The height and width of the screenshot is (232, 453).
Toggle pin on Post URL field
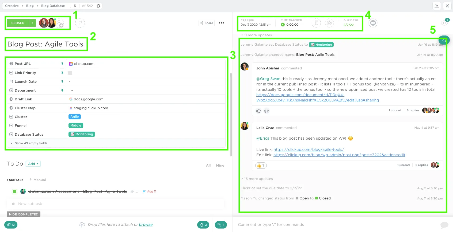click(x=62, y=64)
